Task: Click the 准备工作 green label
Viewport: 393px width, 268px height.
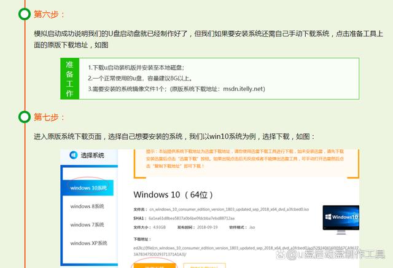Action: [69, 79]
